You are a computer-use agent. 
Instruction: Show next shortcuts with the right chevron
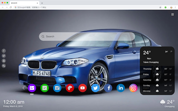pyautogui.click(x=154, y=88)
